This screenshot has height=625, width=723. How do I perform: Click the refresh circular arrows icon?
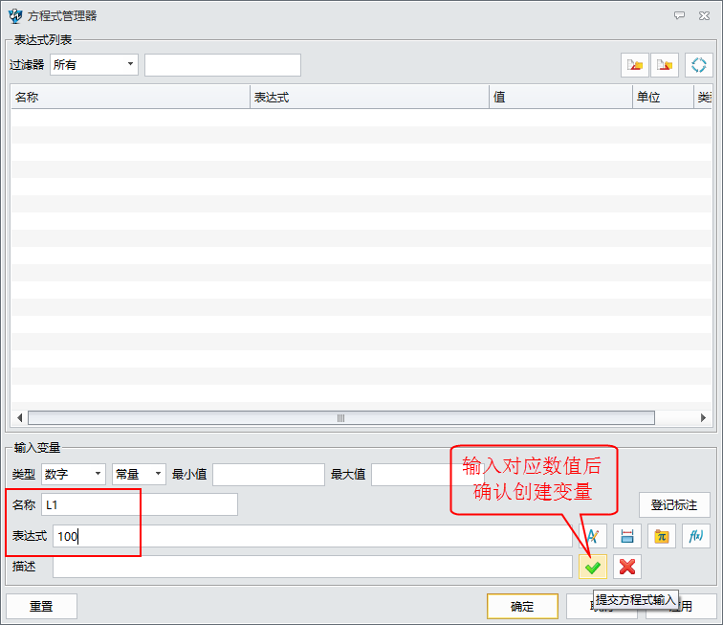point(699,65)
